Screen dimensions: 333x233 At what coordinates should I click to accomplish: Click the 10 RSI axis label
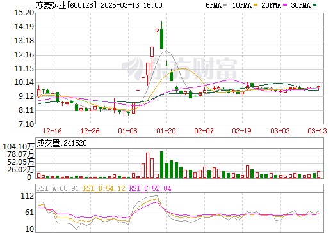(29, 229)
